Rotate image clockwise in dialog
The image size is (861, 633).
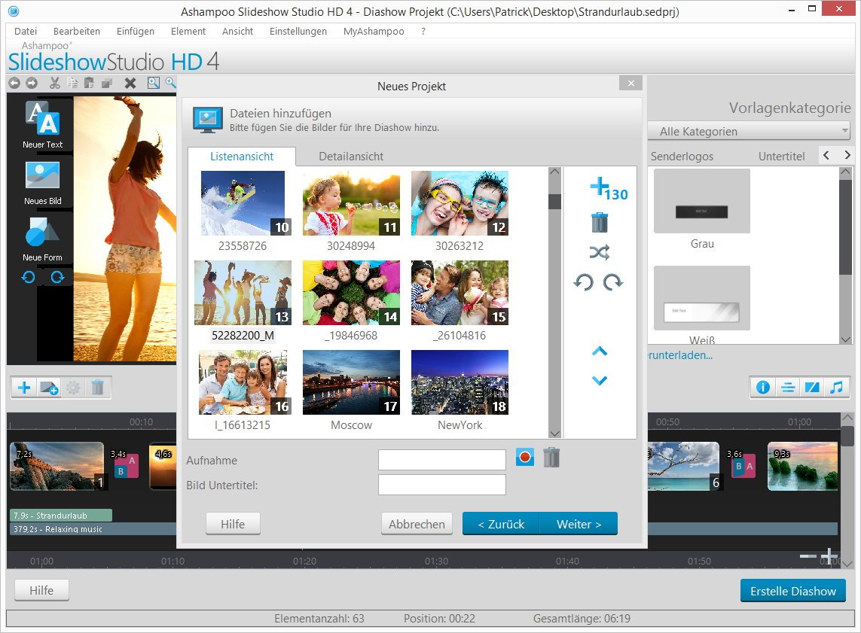(x=614, y=283)
